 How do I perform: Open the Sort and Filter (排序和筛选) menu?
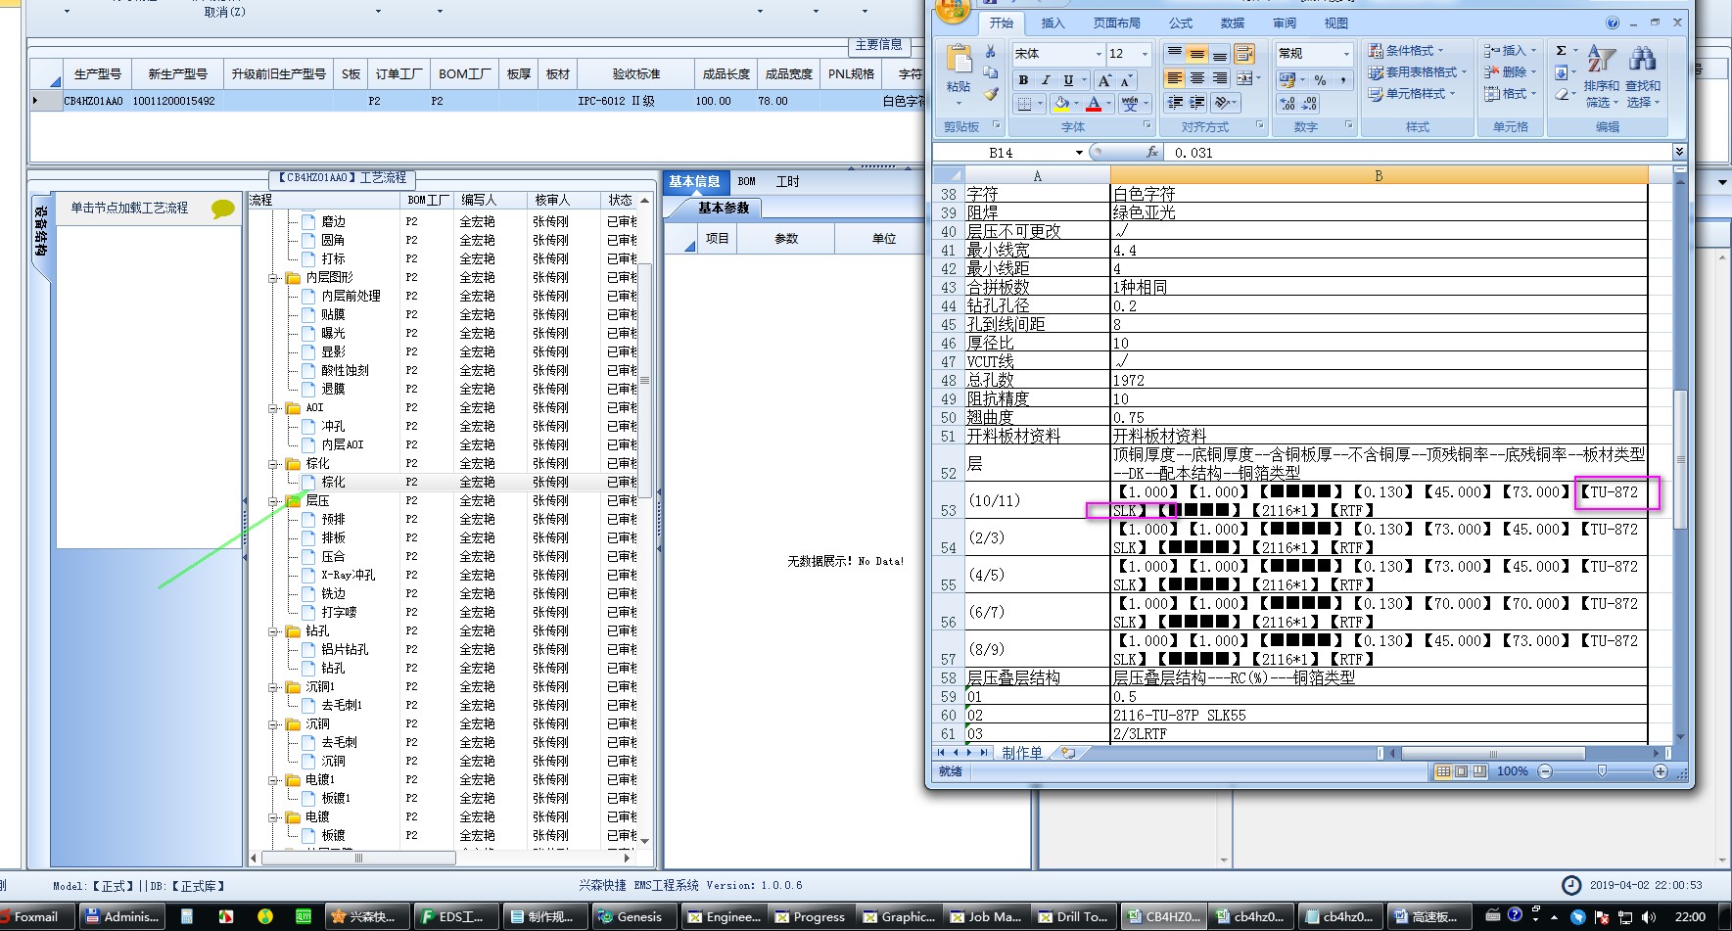[x=1601, y=75]
